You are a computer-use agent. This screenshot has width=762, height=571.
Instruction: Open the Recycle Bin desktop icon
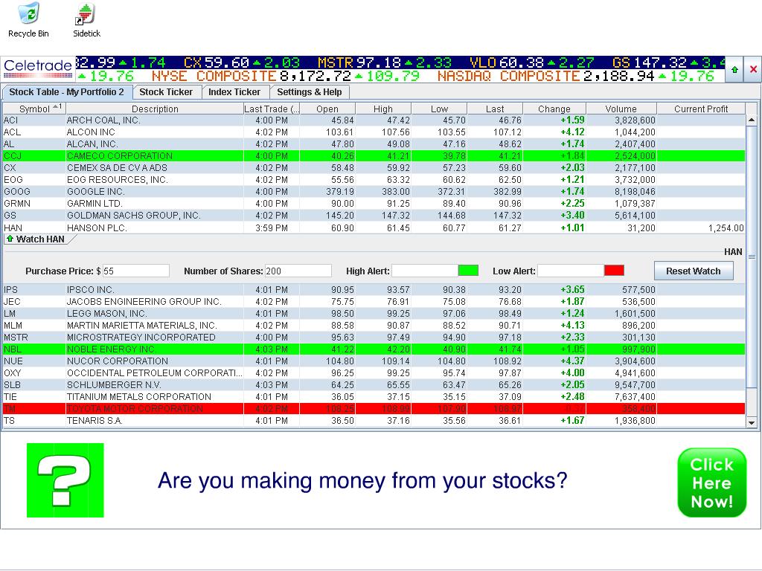pyautogui.click(x=28, y=14)
